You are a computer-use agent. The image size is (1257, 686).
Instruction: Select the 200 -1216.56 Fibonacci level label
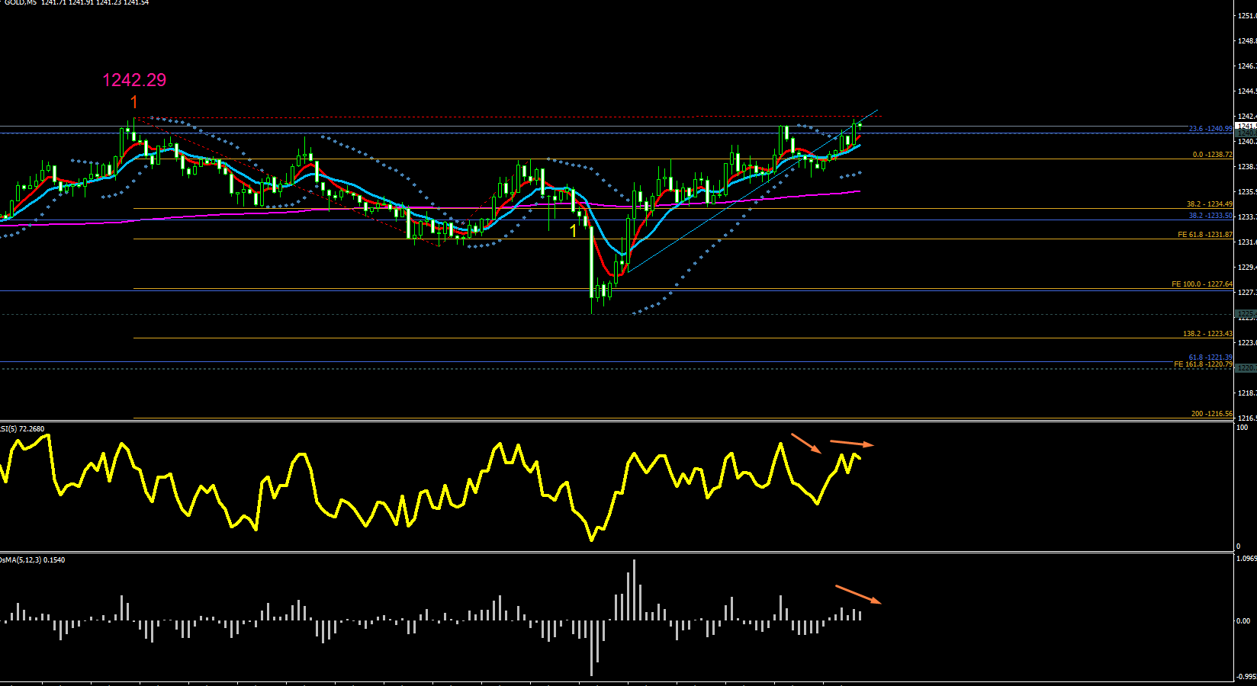tap(1212, 414)
